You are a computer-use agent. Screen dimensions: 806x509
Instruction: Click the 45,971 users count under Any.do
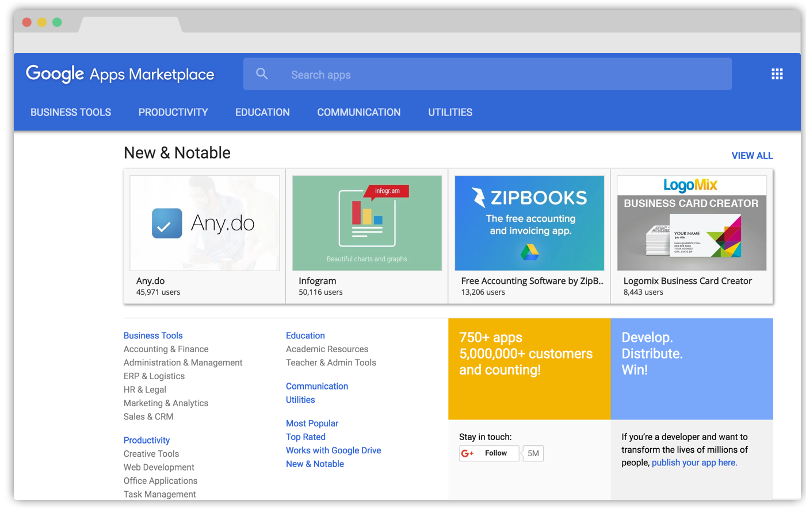click(158, 292)
